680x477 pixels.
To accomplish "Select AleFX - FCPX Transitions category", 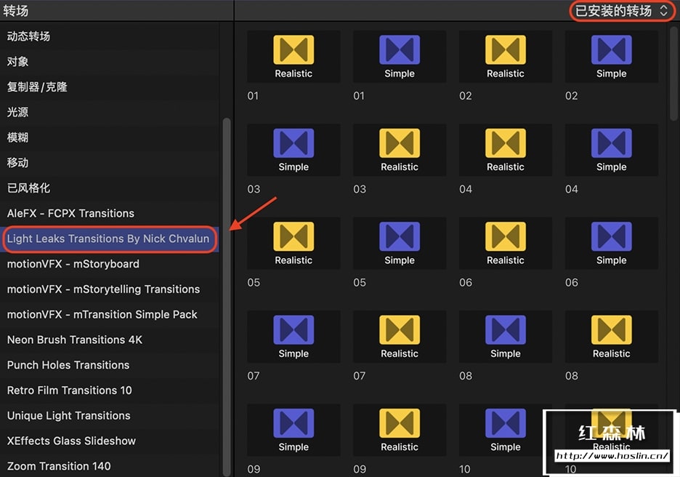I will (109, 213).
